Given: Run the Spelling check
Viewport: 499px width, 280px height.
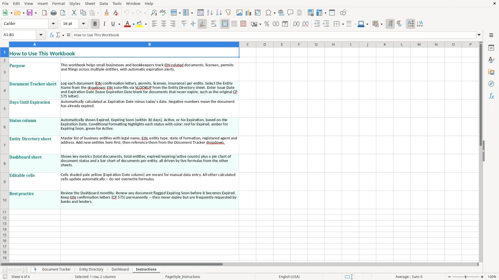Looking at the screenshot, I should tap(163, 13).
